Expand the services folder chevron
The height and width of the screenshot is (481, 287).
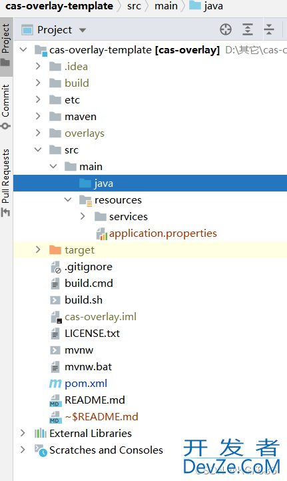pos(83,216)
